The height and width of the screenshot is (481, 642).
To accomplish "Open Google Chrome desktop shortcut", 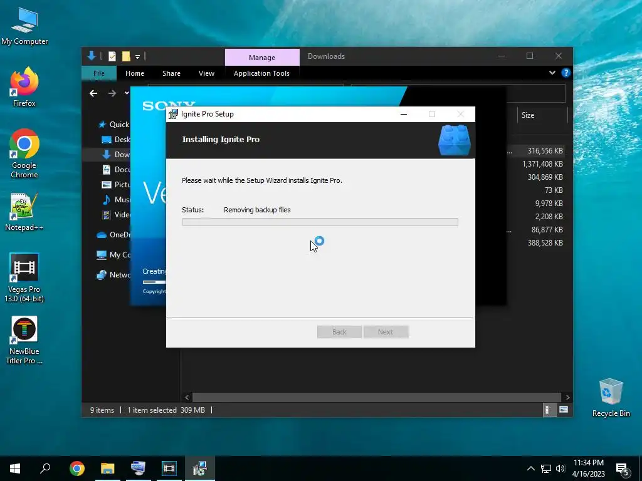I will (x=24, y=153).
